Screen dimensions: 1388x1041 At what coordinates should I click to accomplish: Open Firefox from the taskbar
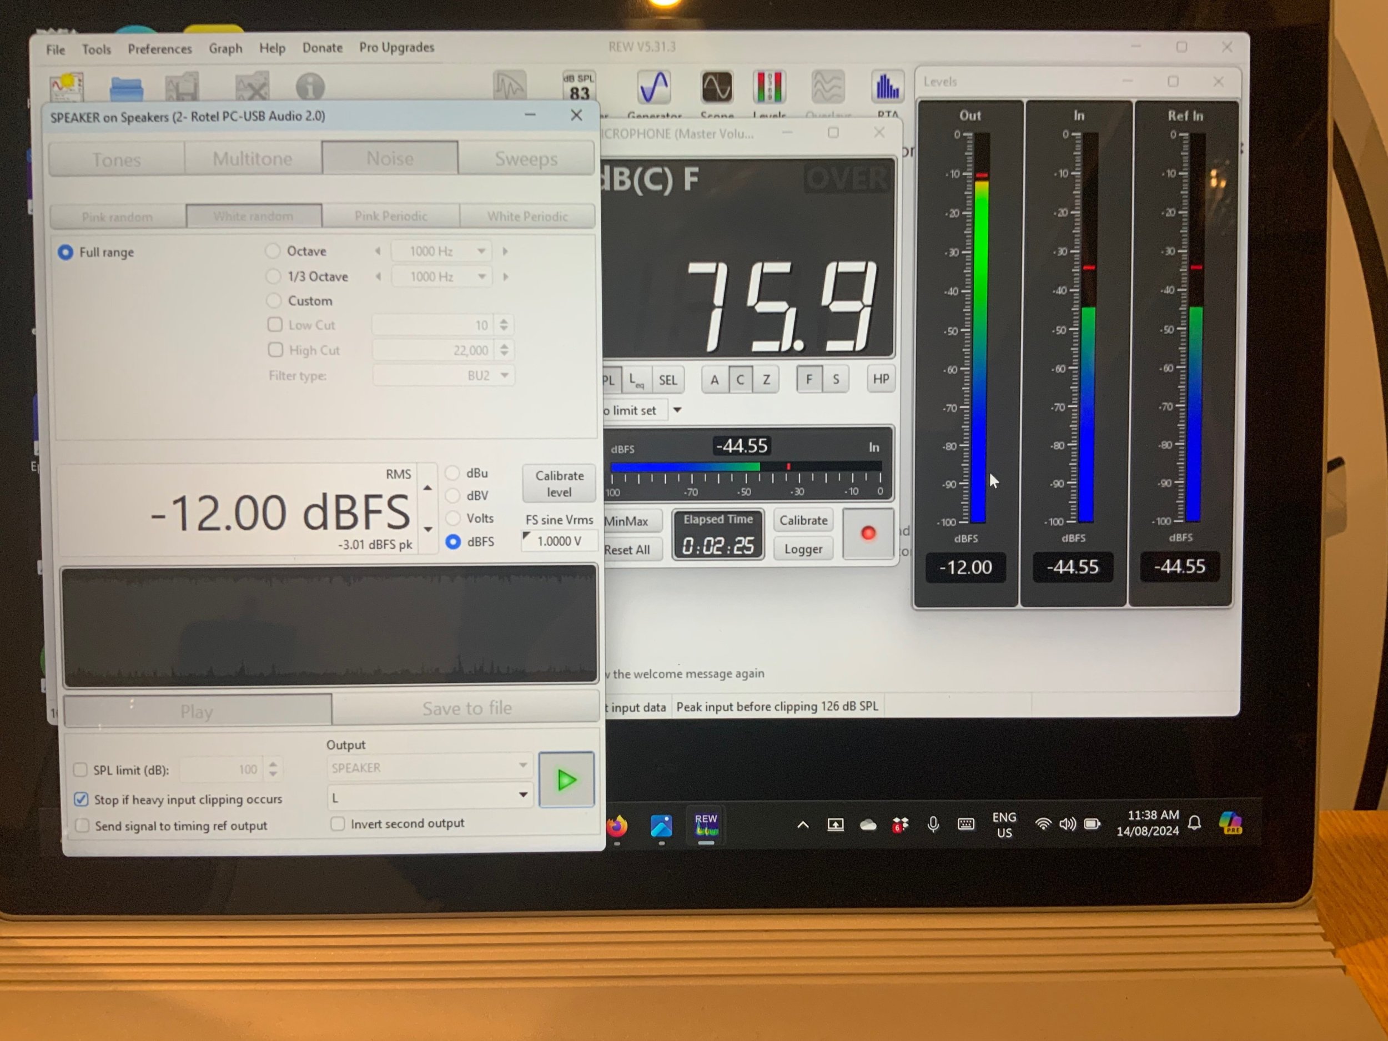pos(617,826)
